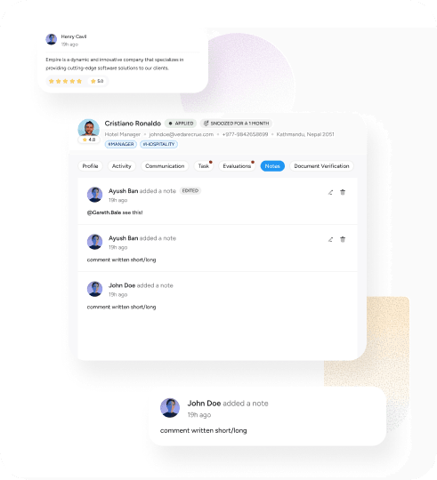Select the Notes tab

coord(272,166)
